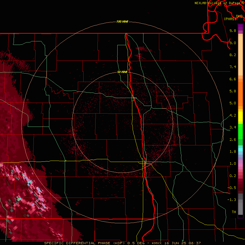Click the 8.2 scale value
The width and height of the screenshot is (245, 245).
point(233,55)
